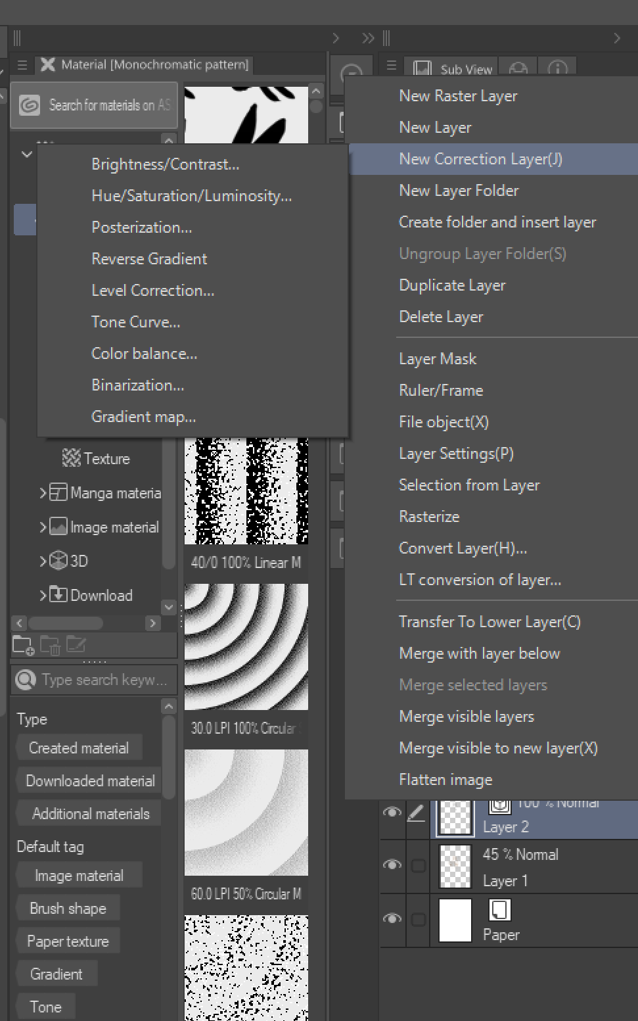Image resolution: width=638 pixels, height=1021 pixels.
Task: Click the magnifier icon in keyword search
Action: point(26,680)
